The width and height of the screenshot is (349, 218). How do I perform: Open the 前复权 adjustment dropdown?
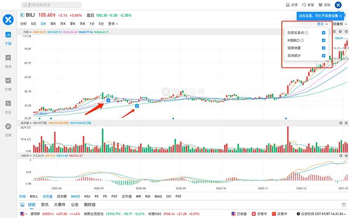point(340,24)
